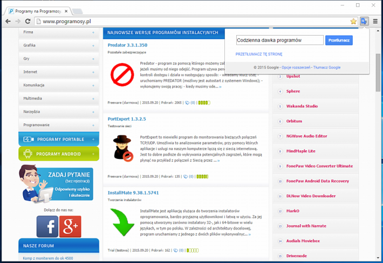Open Wakanda Studio in the ranking
The width and height of the screenshot is (383, 263).
[302, 106]
